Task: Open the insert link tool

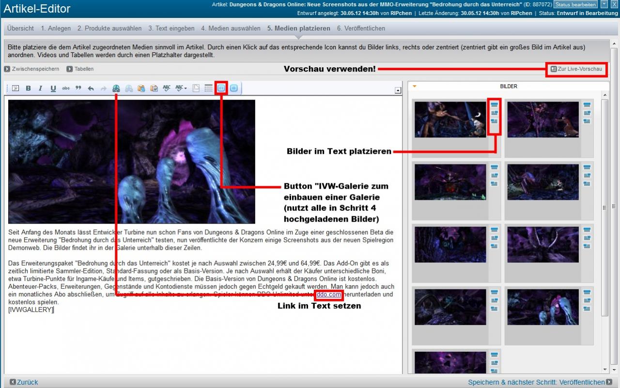Action: pyautogui.click(x=116, y=89)
